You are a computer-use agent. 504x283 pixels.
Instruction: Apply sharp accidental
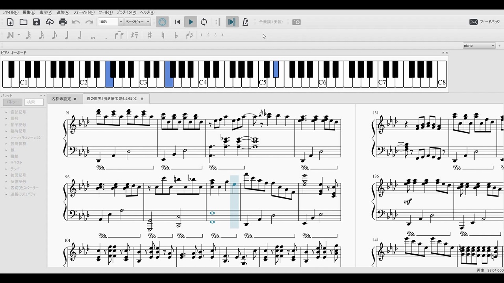(150, 35)
